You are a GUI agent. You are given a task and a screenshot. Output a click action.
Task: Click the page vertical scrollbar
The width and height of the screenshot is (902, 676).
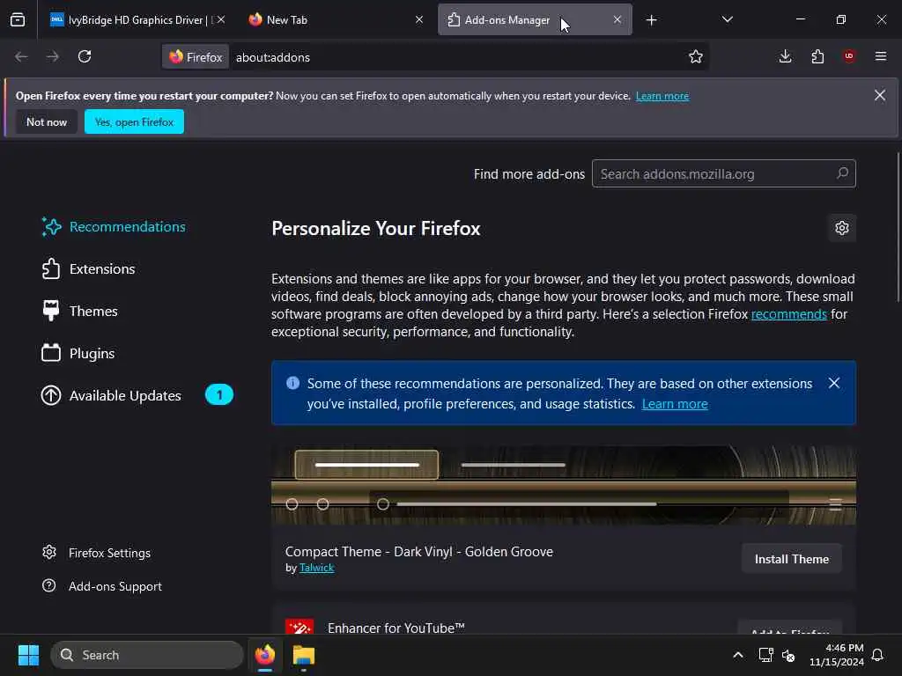coord(898,227)
